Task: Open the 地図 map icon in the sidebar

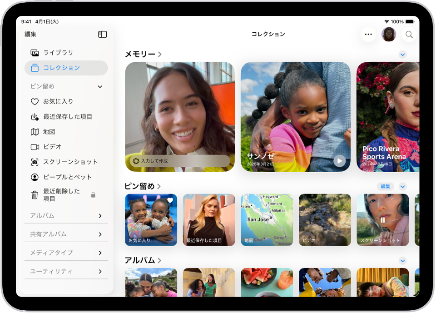Action: (35, 131)
